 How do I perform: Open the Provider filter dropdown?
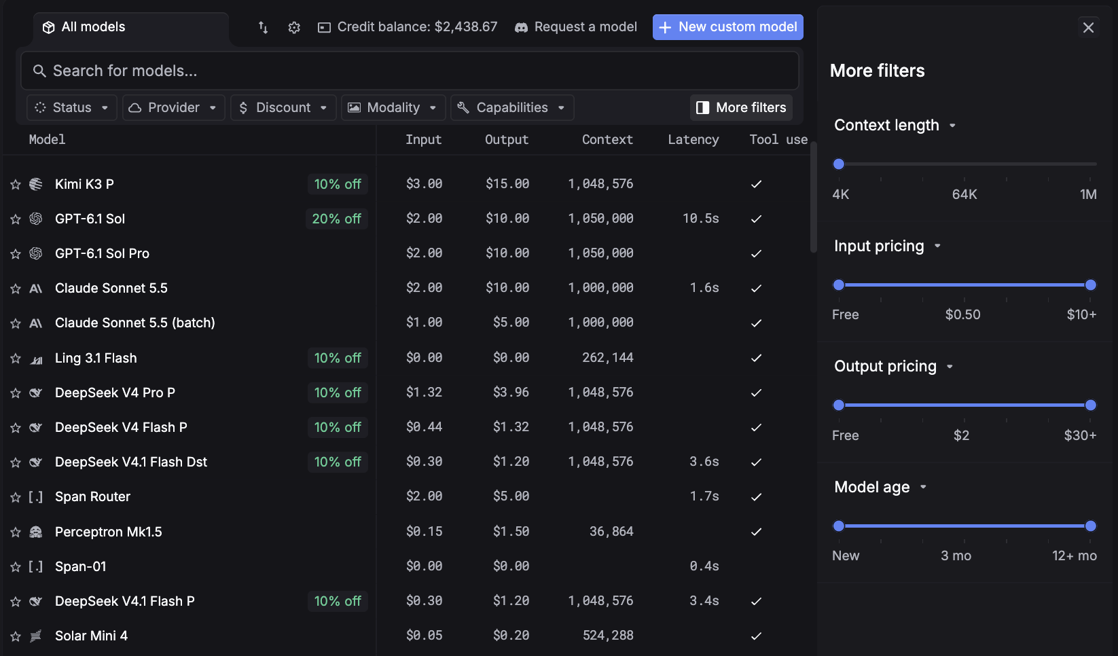pos(173,107)
